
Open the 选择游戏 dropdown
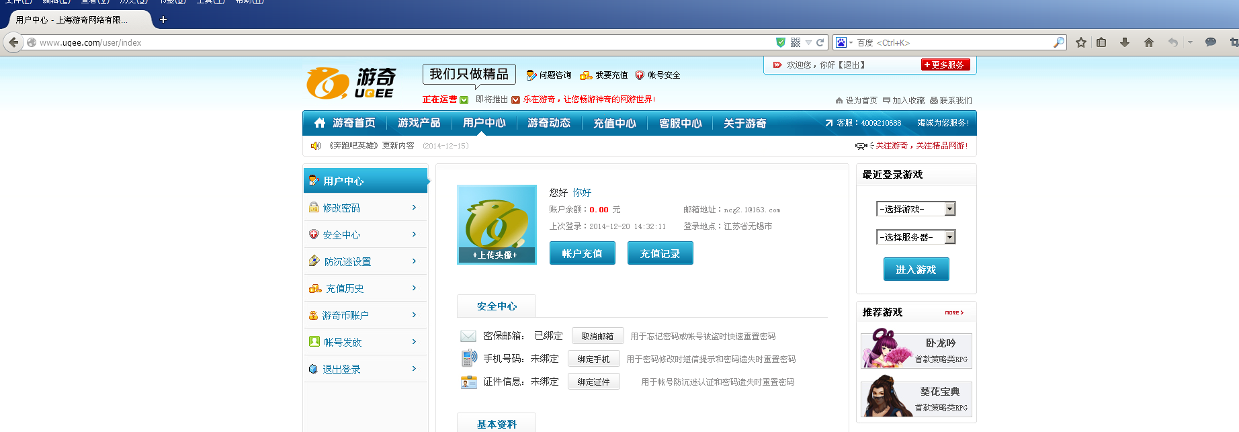[x=916, y=209]
